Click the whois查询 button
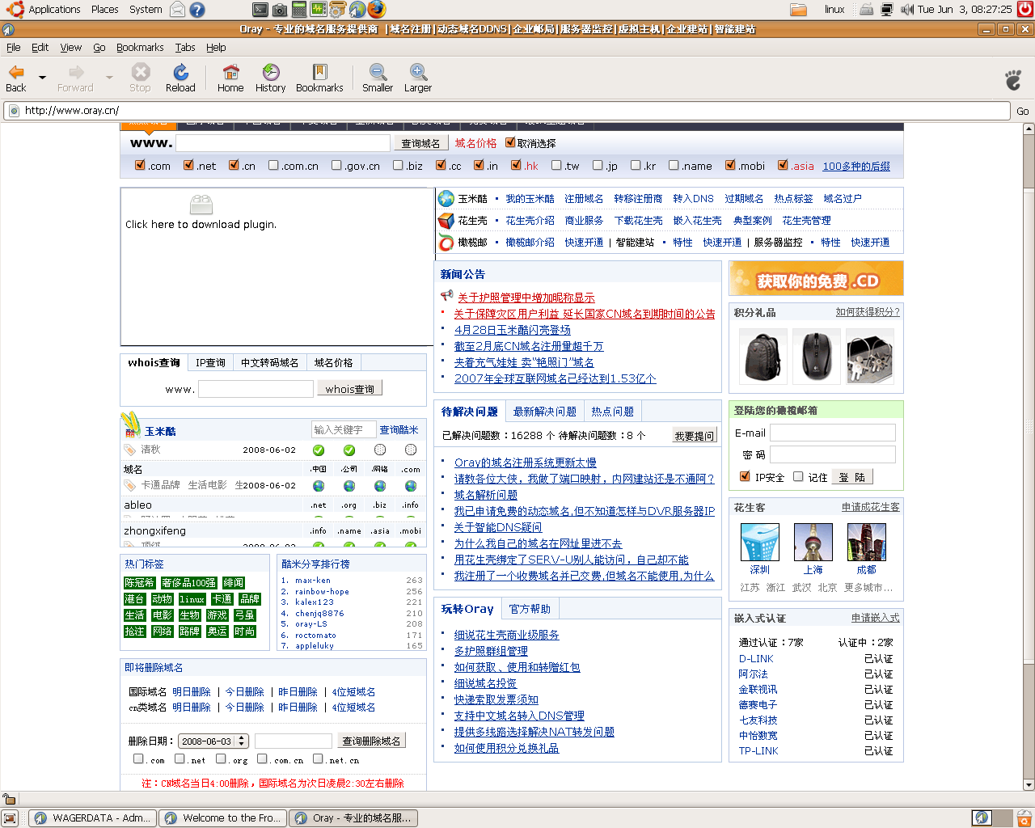 (x=349, y=389)
